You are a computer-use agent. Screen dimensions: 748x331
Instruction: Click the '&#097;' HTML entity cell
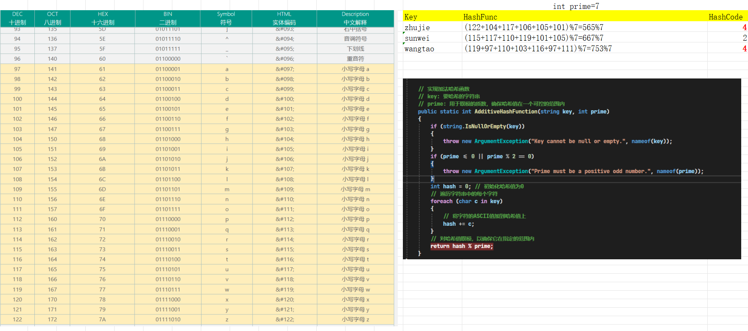coord(284,69)
